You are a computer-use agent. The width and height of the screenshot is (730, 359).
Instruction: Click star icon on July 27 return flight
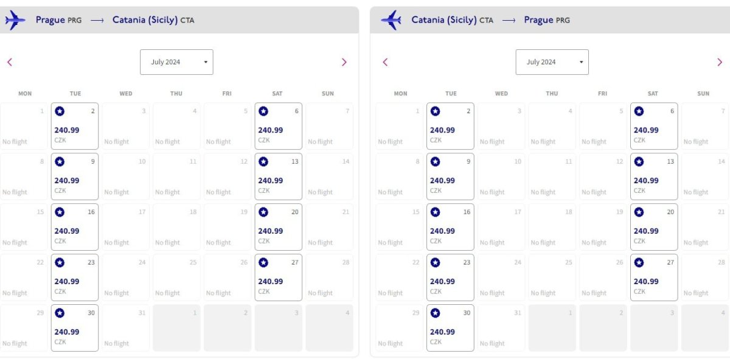(x=639, y=263)
